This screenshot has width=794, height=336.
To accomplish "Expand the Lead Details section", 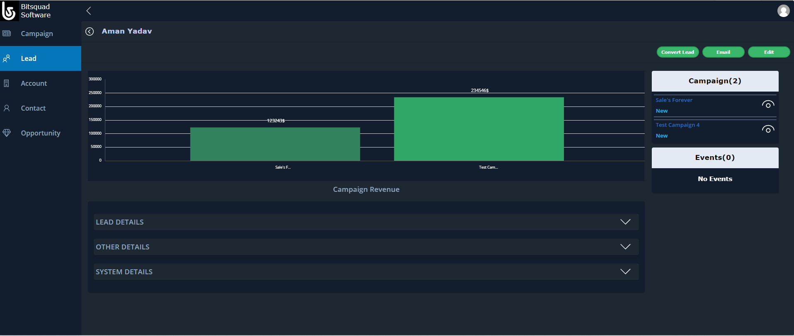I will point(625,222).
